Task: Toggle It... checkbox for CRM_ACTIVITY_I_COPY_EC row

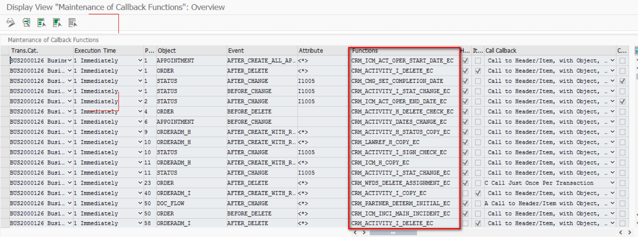Action: click(478, 193)
